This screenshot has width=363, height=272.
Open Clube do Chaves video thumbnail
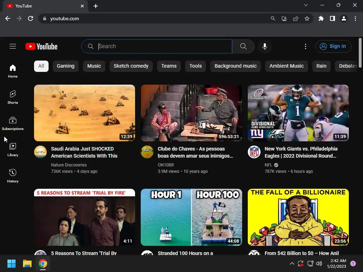tap(191, 113)
